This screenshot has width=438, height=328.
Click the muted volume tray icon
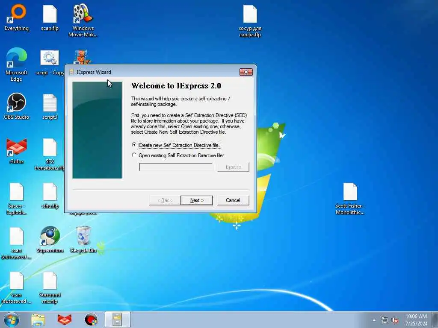(x=395, y=320)
